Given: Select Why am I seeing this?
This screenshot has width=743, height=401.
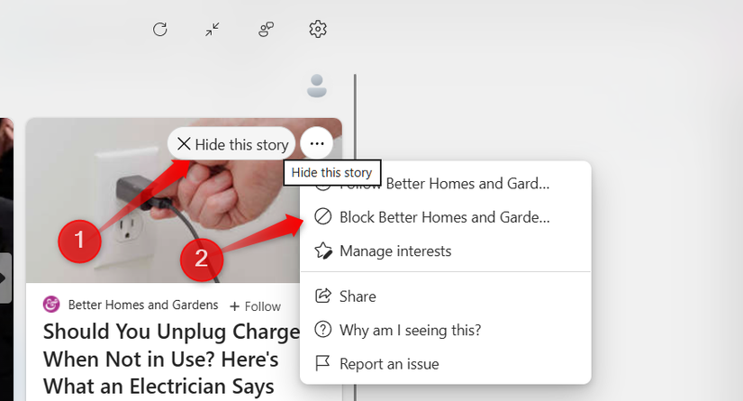Looking at the screenshot, I should [x=410, y=331].
